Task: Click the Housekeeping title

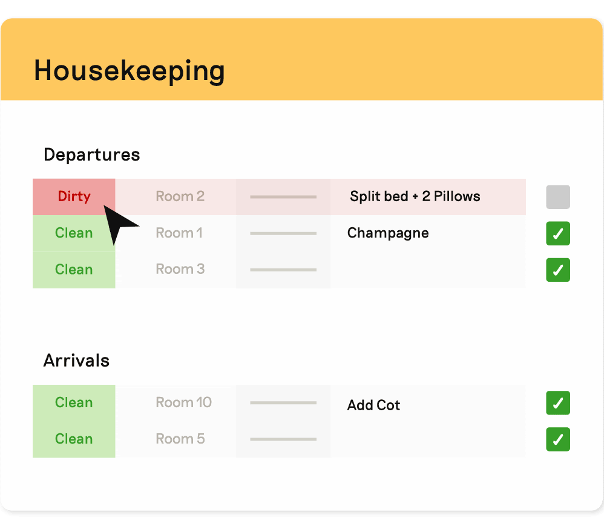Action: (129, 70)
